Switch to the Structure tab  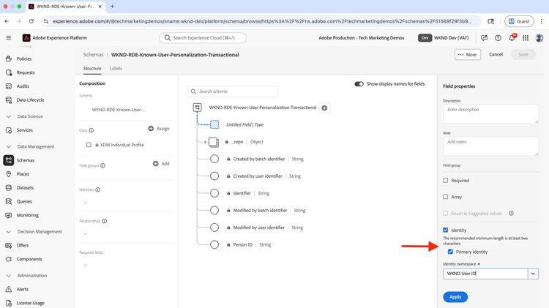92,69
